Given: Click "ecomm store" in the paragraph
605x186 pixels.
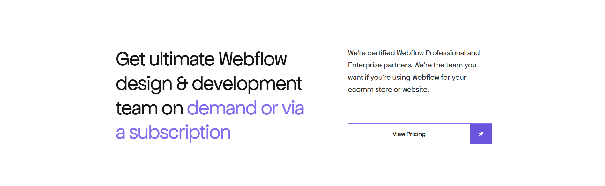Looking at the screenshot, I should tap(370, 90).
